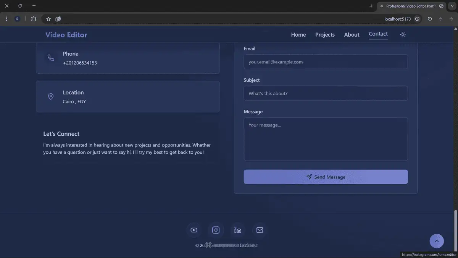The width and height of the screenshot is (458, 258).
Task: Click the Send Message button
Action: click(x=326, y=177)
